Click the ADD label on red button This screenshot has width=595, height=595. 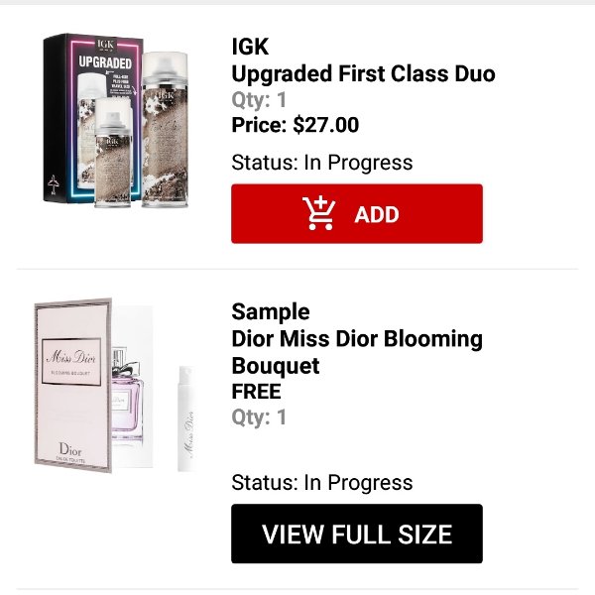tap(377, 214)
